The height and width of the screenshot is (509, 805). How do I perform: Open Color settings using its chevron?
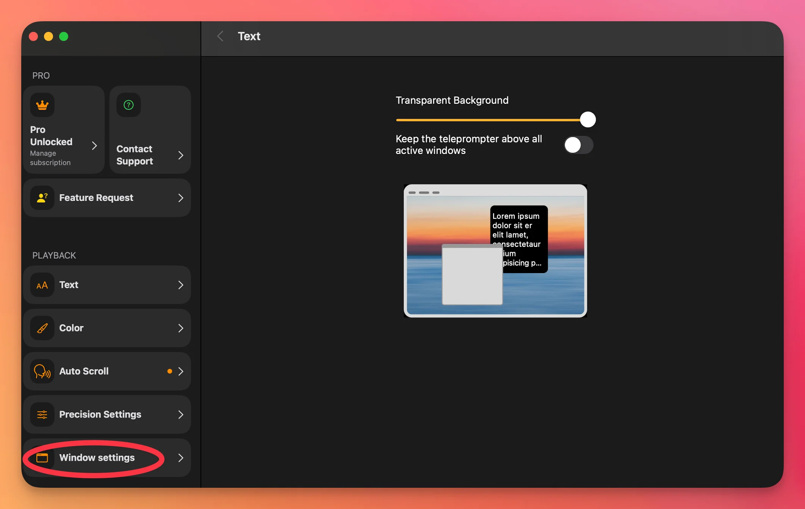click(180, 328)
